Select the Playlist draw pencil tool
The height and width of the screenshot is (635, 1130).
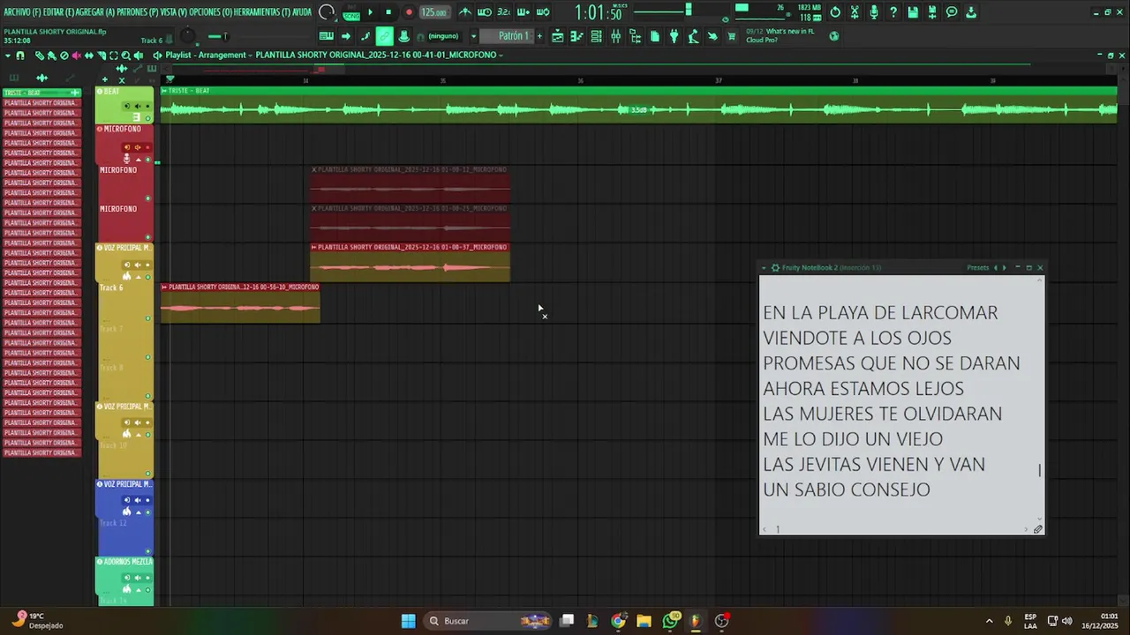point(39,56)
